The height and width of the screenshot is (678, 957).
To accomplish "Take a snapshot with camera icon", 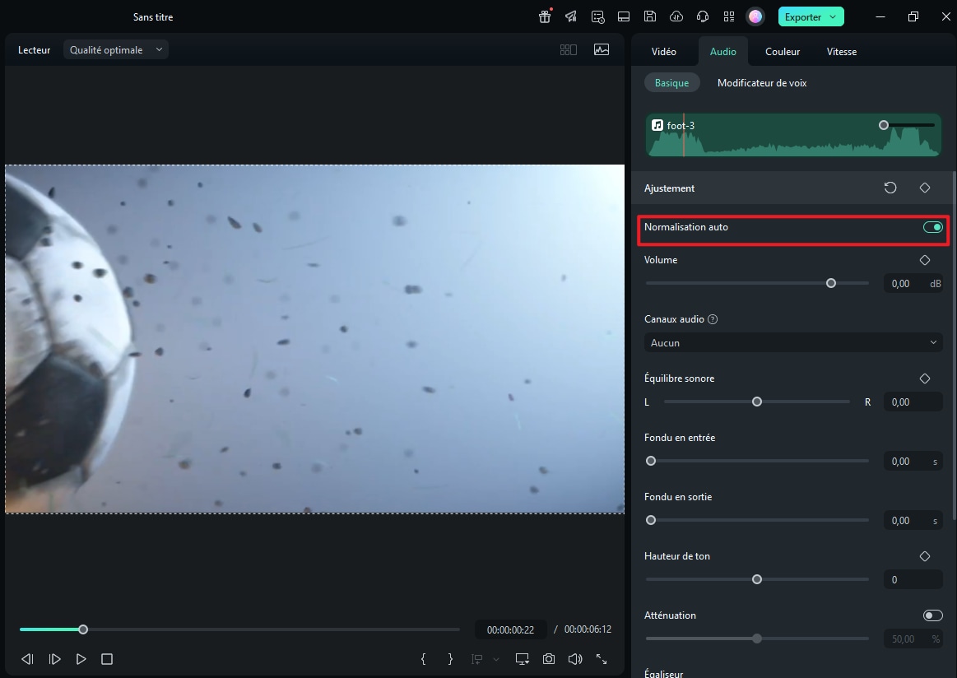I will point(549,659).
